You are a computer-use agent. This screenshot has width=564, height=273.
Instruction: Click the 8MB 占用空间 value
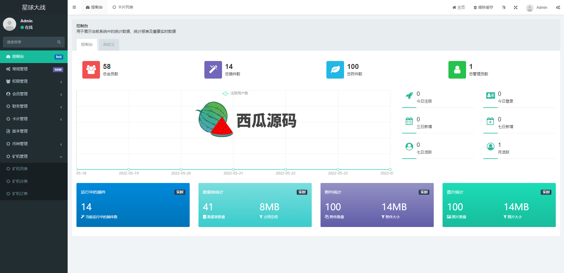pyautogui.click(x=269, y=207)
